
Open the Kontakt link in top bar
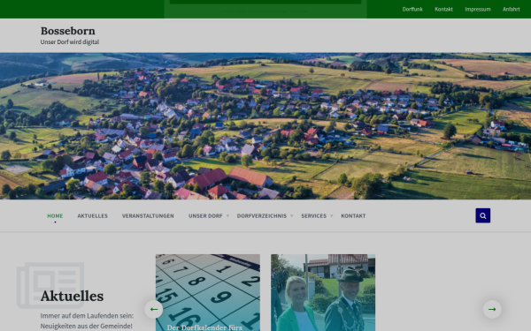click(x=443, y=9)
